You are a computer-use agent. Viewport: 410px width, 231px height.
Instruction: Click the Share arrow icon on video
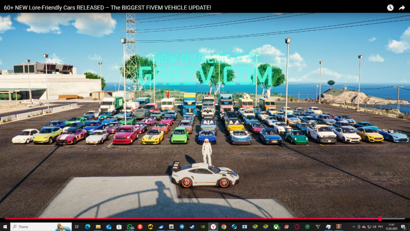click(402, 7)
